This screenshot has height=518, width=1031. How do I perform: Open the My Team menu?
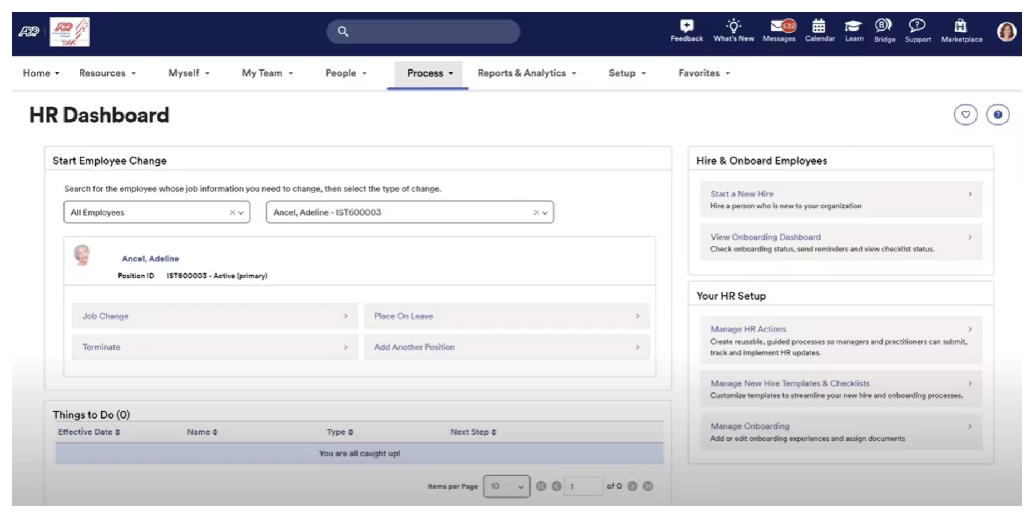267,73
